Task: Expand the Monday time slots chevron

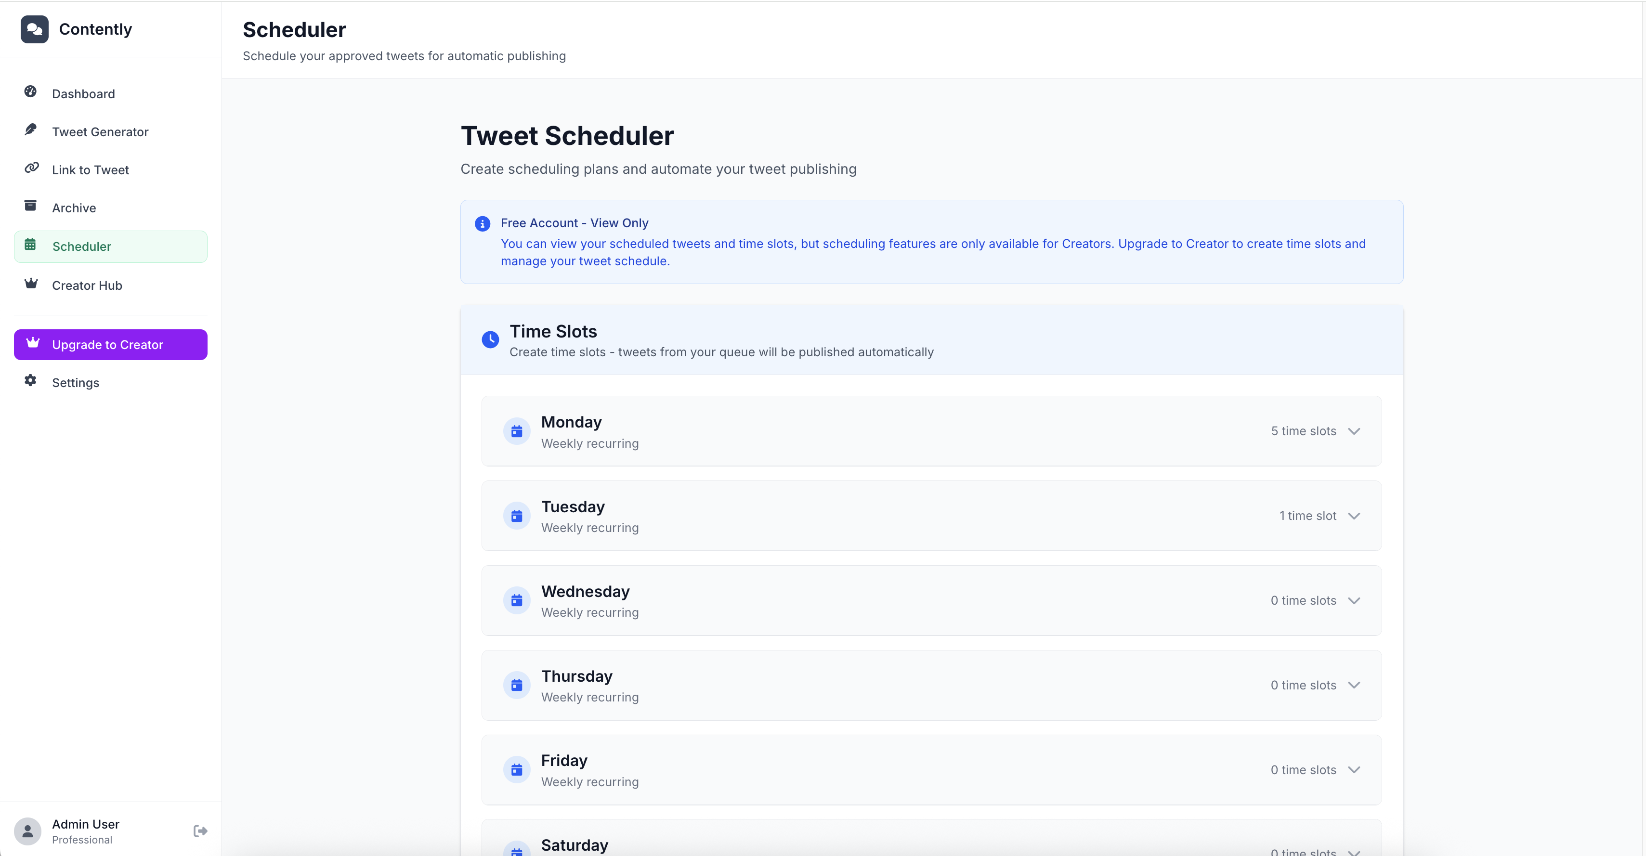Action: tap(1353, 431)
